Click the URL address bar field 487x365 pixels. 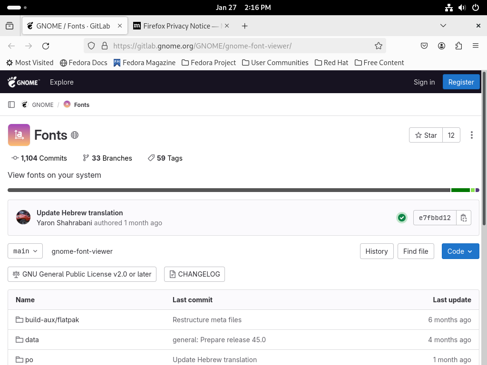pos(235,46)
